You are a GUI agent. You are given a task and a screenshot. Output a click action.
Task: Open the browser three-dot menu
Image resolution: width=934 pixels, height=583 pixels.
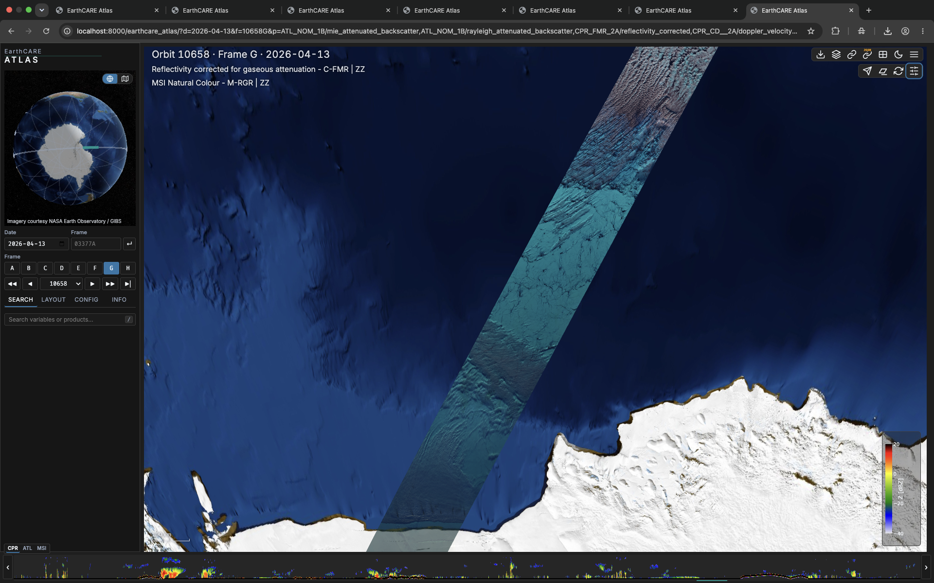point(923,31)
